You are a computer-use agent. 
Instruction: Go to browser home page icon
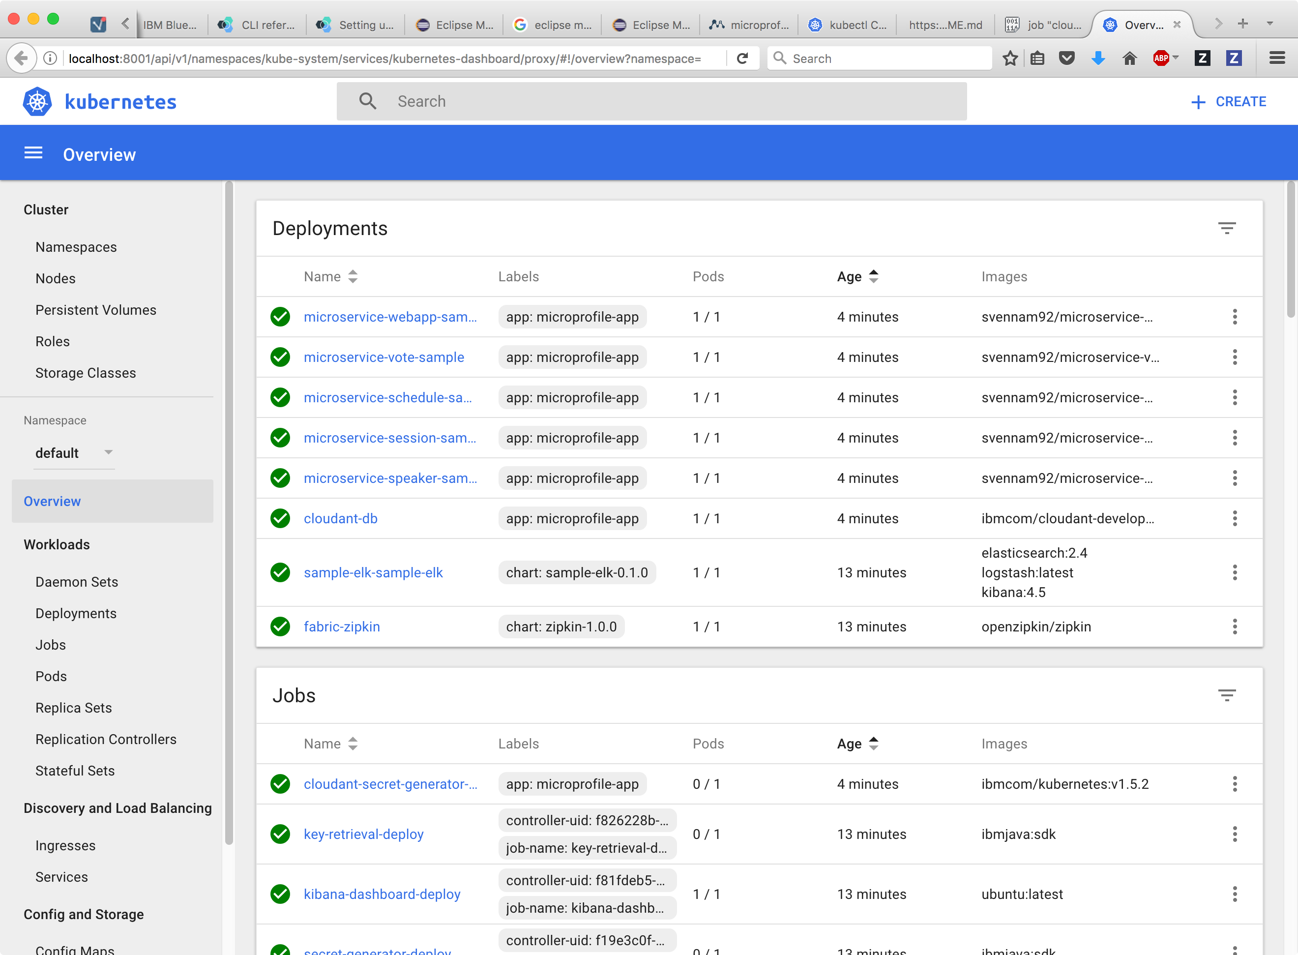click(1129, 59)
